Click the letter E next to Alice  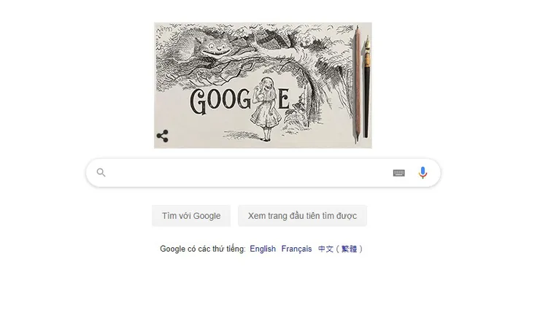click(283, 99)
